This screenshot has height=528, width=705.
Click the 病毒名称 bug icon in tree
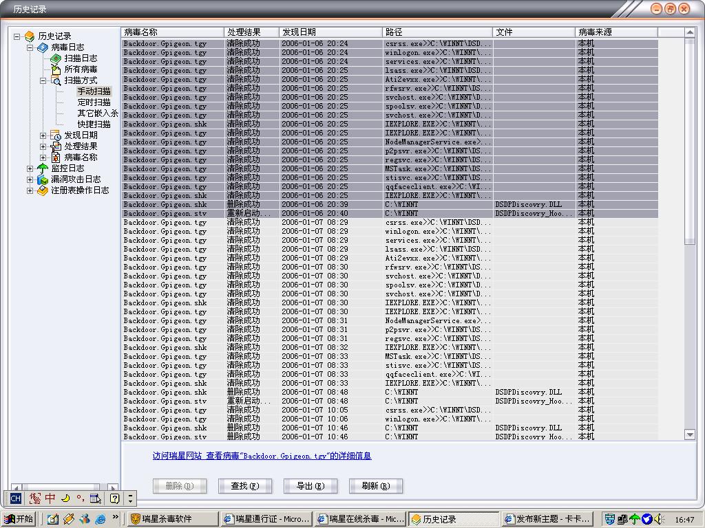pos(56,157)
